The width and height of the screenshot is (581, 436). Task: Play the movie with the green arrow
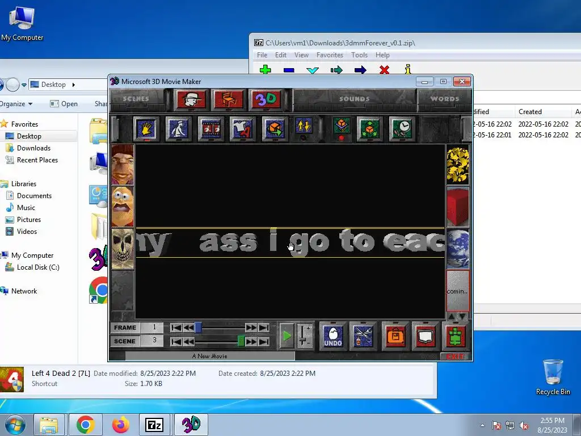point(287,336)
